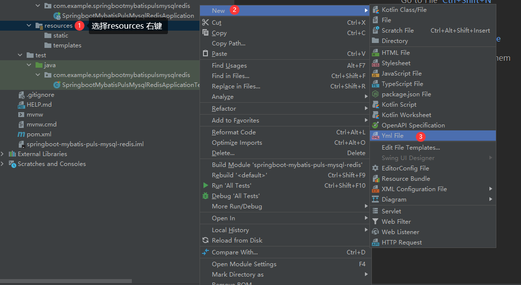Image resolution: width=521 pixels, height=285 pixels.
Task: Choose Delete... from context menu
Action: coord(285,153)
